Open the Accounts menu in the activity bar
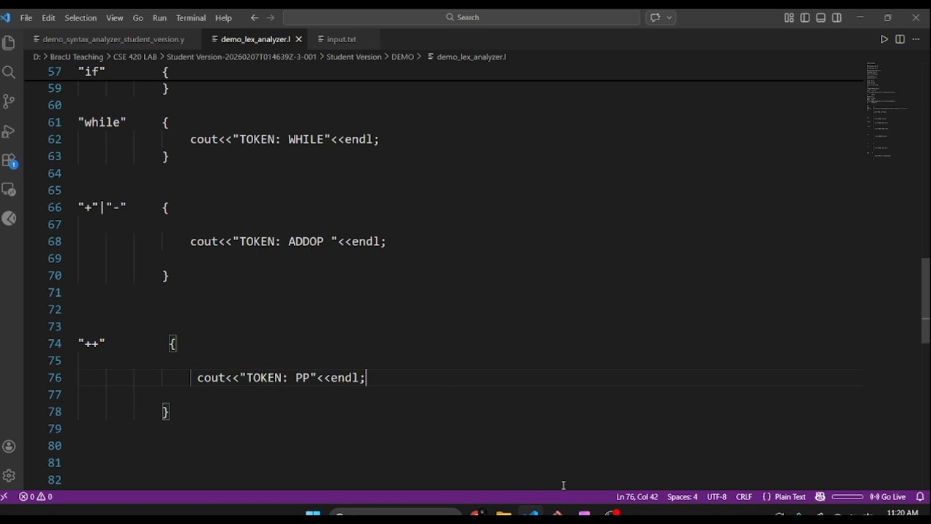 click(9, 447)
